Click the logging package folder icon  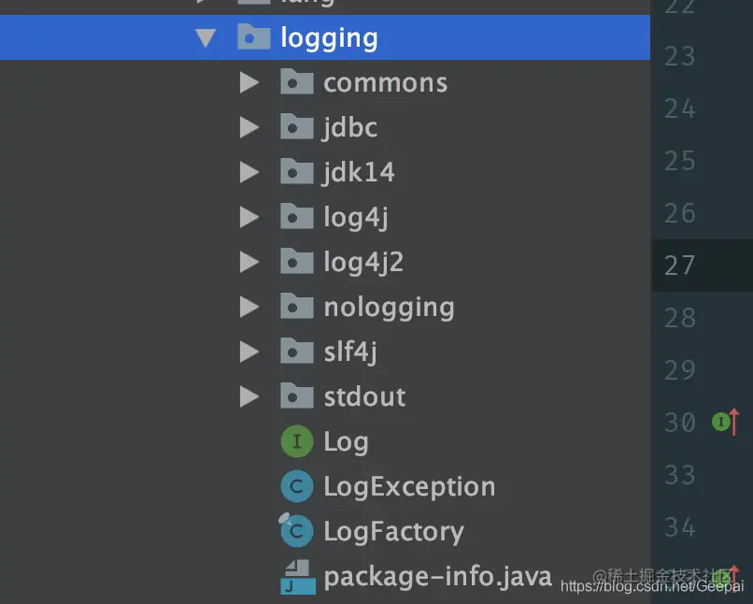coord(254,37)
